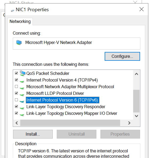The image size is (155, 158).
Task: Uncheck the QoS Packet Scheduler checkbox
Action: pyautogui.click(x=16, y=73)
